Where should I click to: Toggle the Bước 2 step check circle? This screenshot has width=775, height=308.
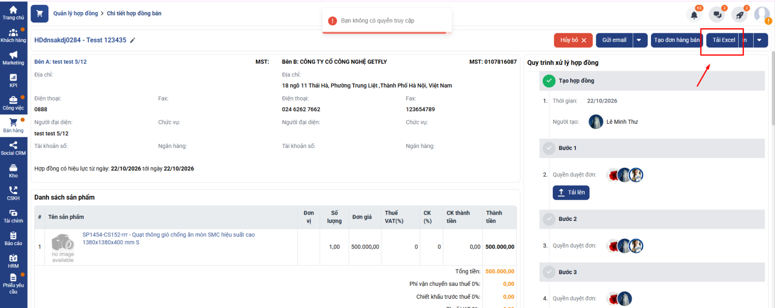tap(549, 219)
